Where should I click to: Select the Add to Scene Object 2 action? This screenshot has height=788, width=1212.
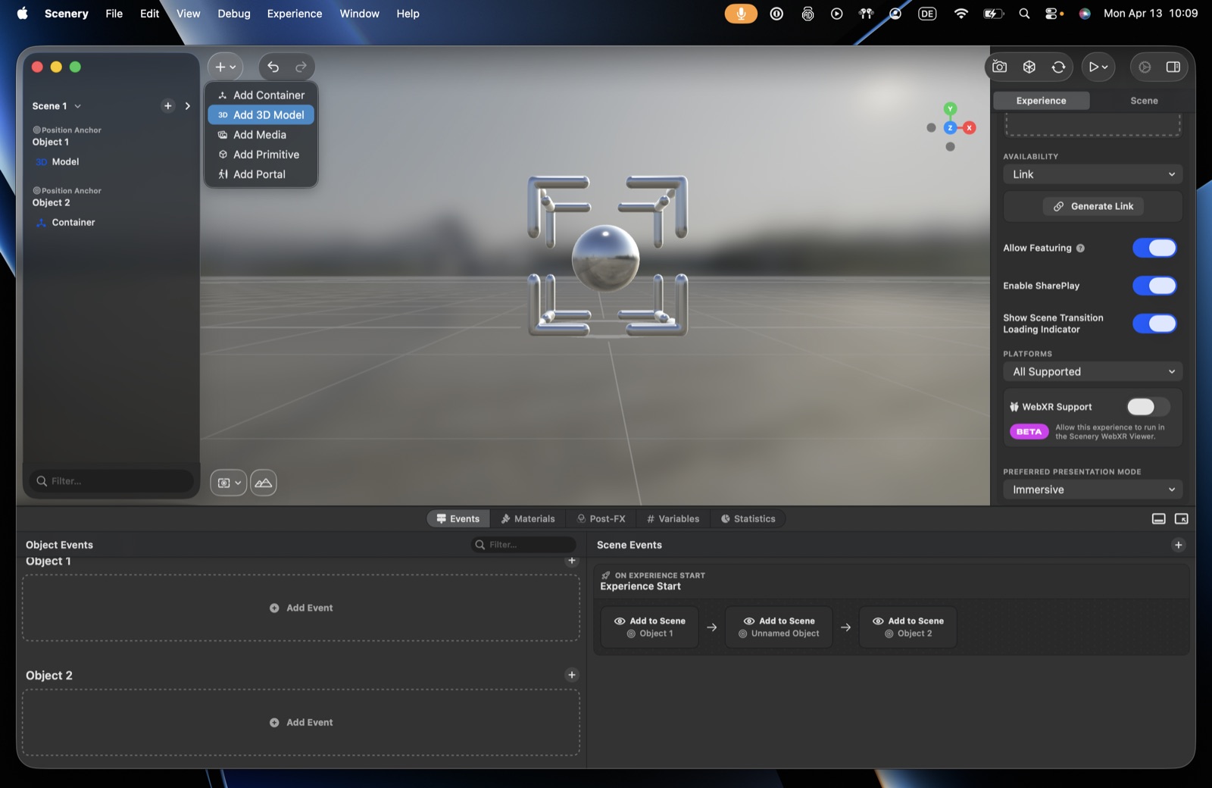(908, 627)
